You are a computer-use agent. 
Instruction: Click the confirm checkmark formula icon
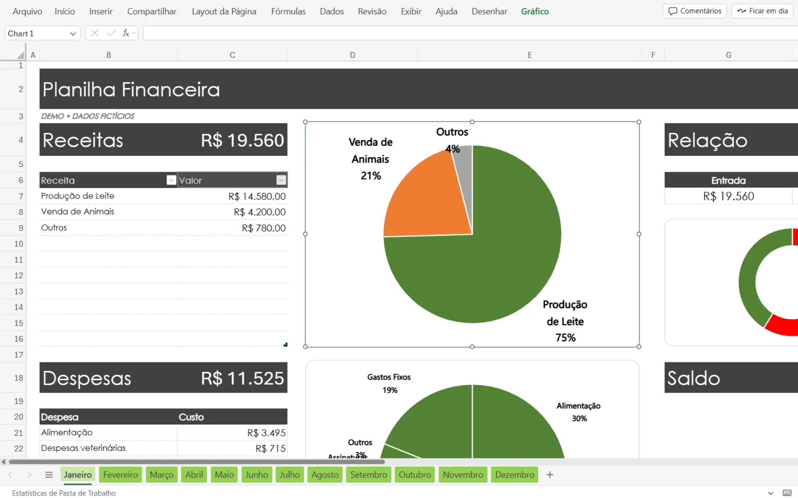pyautogui.click(x=111, y=33)
